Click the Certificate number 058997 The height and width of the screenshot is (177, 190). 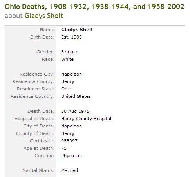pyautogui.click(x=69, y=141)
